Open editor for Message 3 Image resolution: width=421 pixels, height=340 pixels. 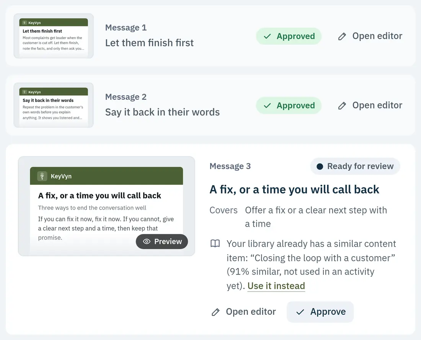coord(244,312)
